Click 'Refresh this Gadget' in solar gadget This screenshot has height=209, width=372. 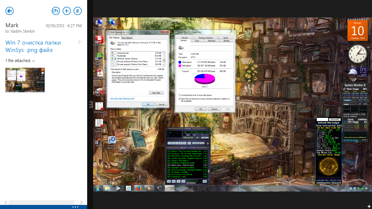coord(328,123)
